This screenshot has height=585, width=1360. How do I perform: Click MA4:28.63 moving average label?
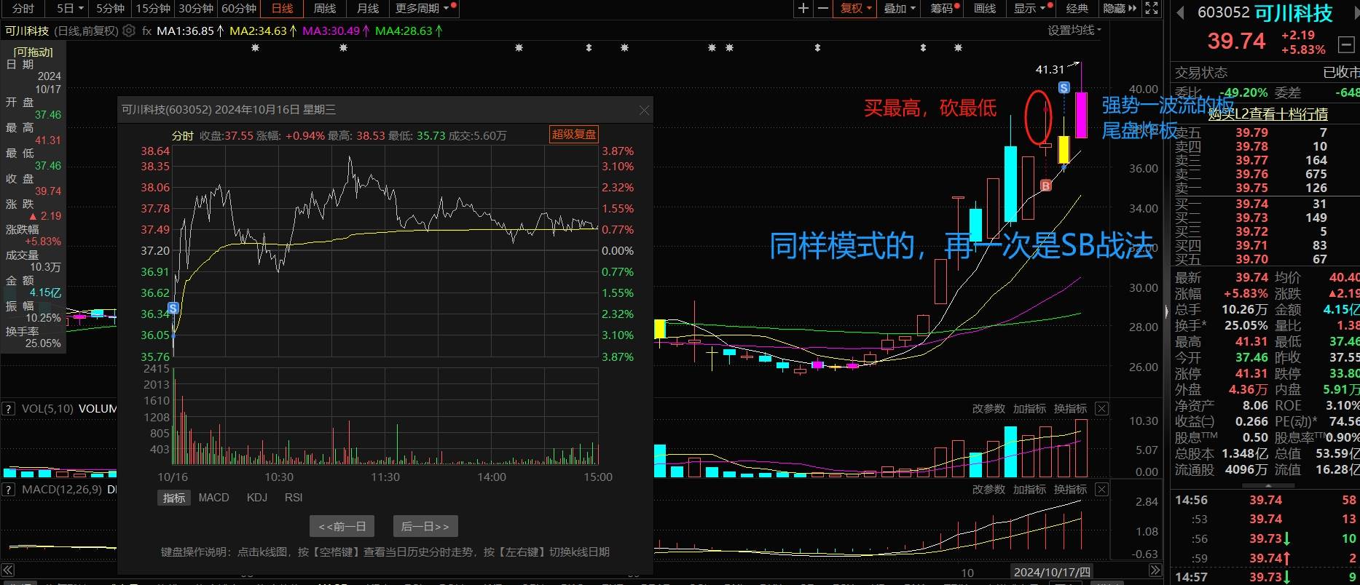pos(408,31)
